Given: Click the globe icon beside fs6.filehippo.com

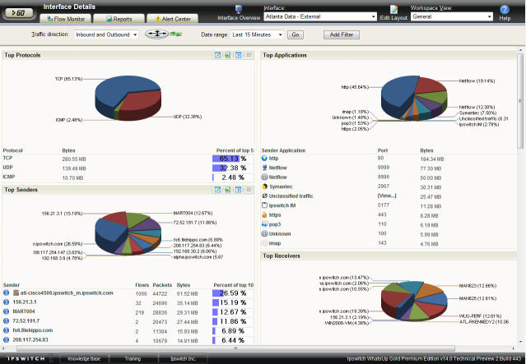Looking at the screenshot, I should click(x=6, y=330).
